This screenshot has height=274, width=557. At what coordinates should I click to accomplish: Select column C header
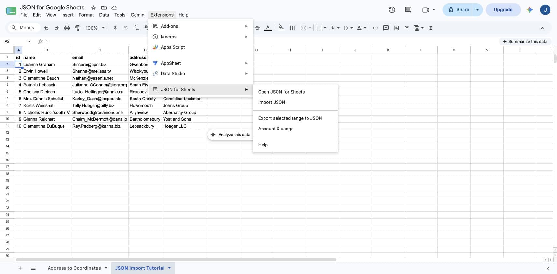coord(100,50)
